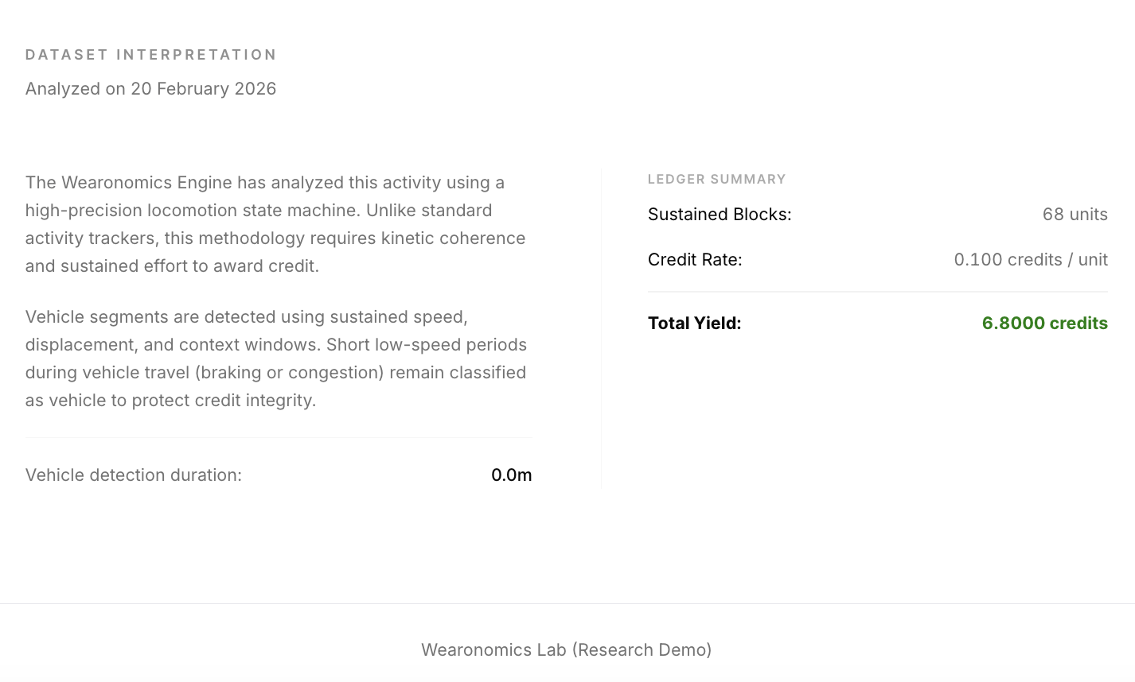Click the Sustained Blocks label
Screen dimensions: 1135x682
[x=720, y=215]
